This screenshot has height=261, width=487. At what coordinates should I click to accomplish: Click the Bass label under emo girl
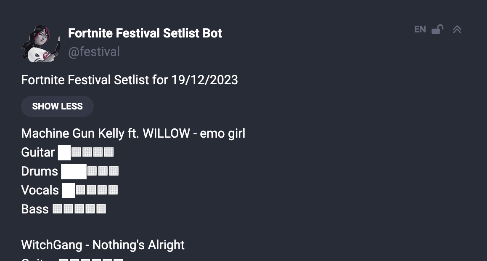pos(35,209)
